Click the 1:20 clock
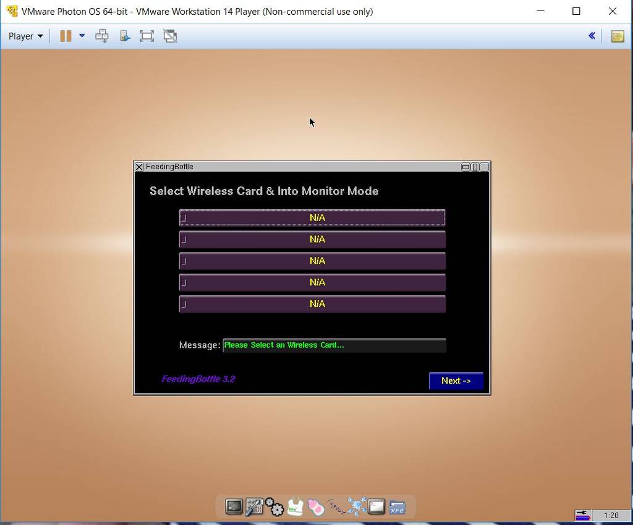The width and height of the screenshot is (633, 525). (x=611, y=515)
